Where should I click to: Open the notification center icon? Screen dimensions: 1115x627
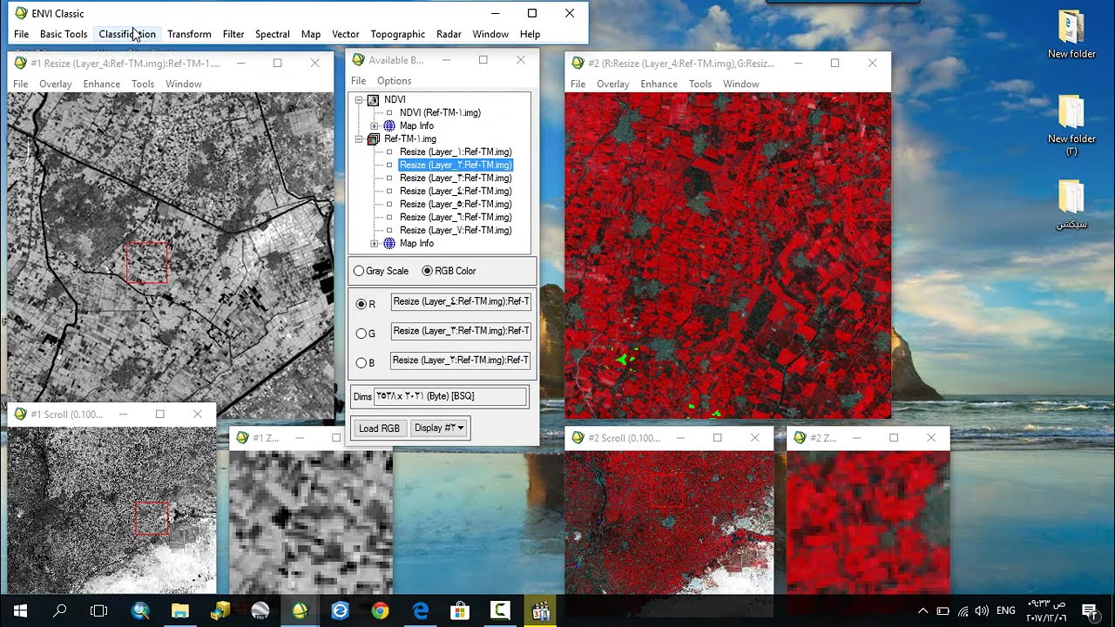coord(1089,611)
